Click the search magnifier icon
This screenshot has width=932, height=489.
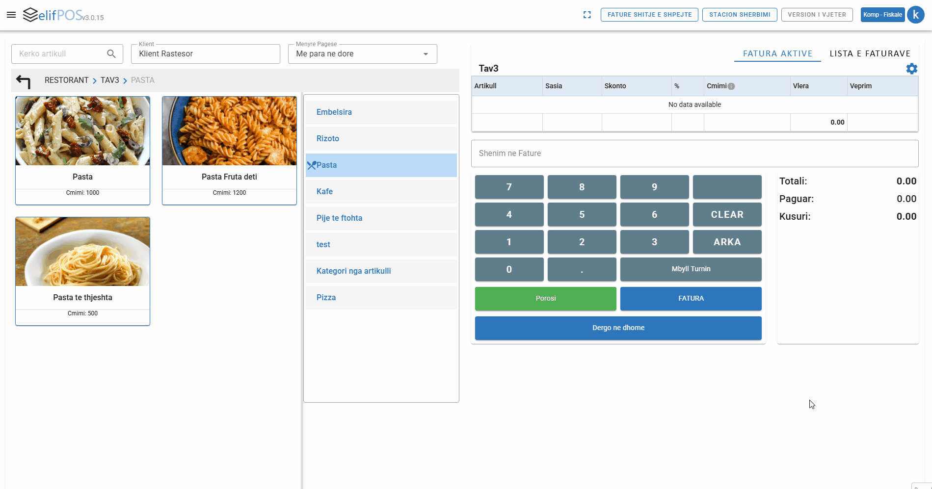[111, 54]
